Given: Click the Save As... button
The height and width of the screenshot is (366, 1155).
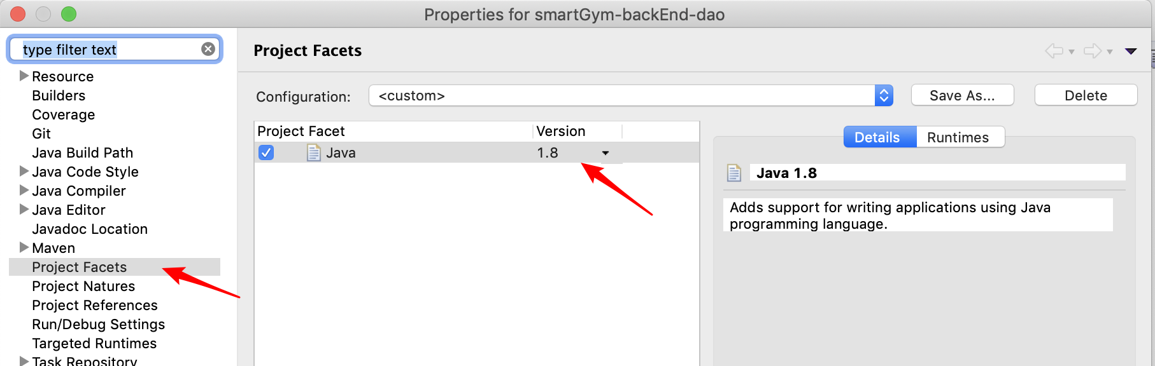Looking at the screenshot, I should [x=961, y=95].
